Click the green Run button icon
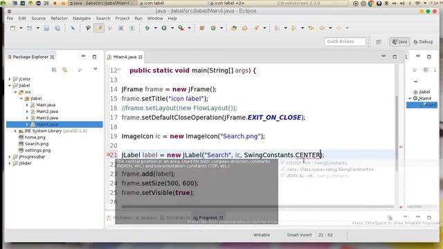The height and width of the screenshot is (249, 443). [164, 28]
